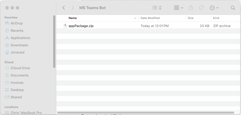Click the Invoices folder icon

pos(7,82)
